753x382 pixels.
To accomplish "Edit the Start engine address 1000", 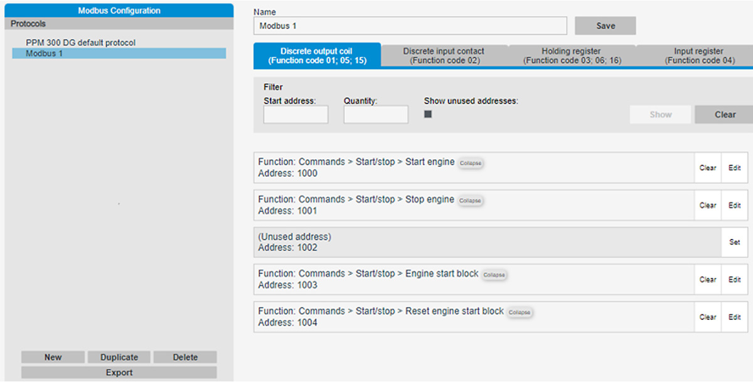I will pyautogui.click(x=734, y=168).
